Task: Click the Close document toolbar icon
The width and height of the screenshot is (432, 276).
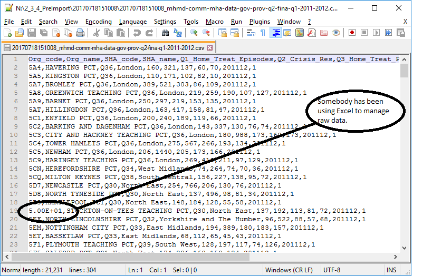Action: [56, 33]
